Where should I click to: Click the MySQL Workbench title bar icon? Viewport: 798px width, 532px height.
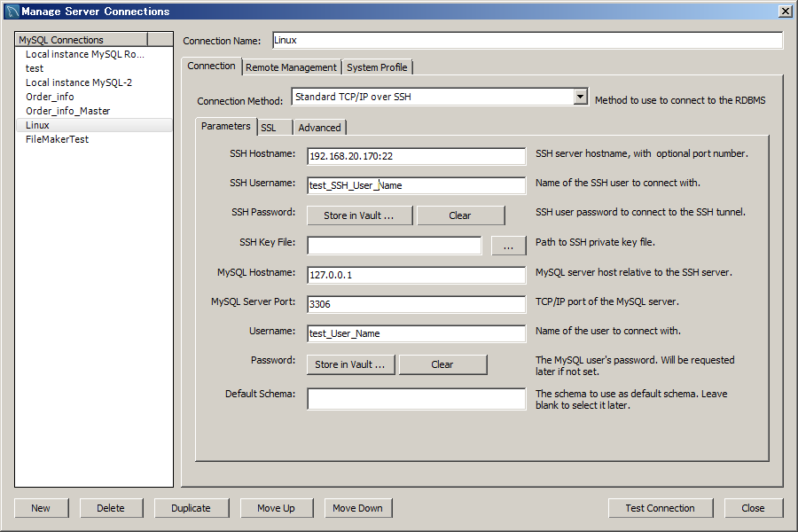point(12,12)
